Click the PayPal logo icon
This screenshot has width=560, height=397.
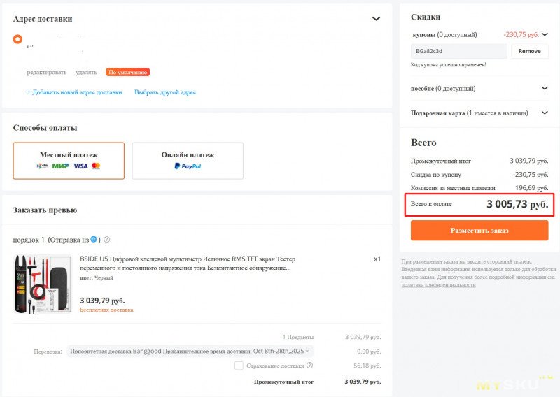click(x=188, y=166)
